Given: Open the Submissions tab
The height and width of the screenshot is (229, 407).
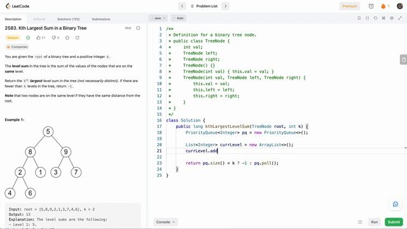Looking at the screenshot, I should click(x=101, y=19).
